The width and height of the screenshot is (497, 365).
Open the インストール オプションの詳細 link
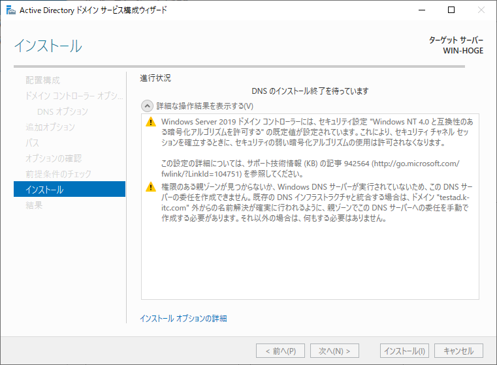pos(184,318)
